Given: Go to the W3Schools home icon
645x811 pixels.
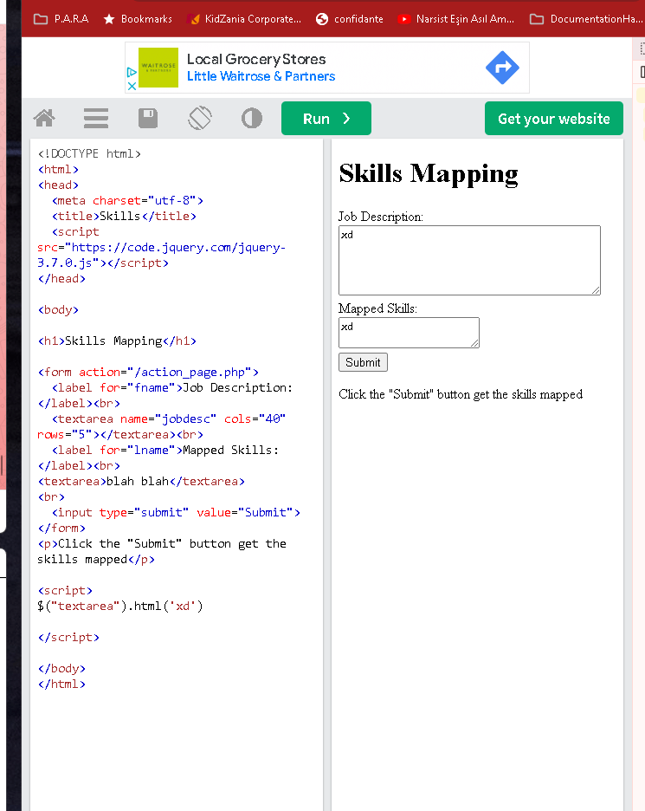Looking at the screenshot, I should [x=44, y=119].
